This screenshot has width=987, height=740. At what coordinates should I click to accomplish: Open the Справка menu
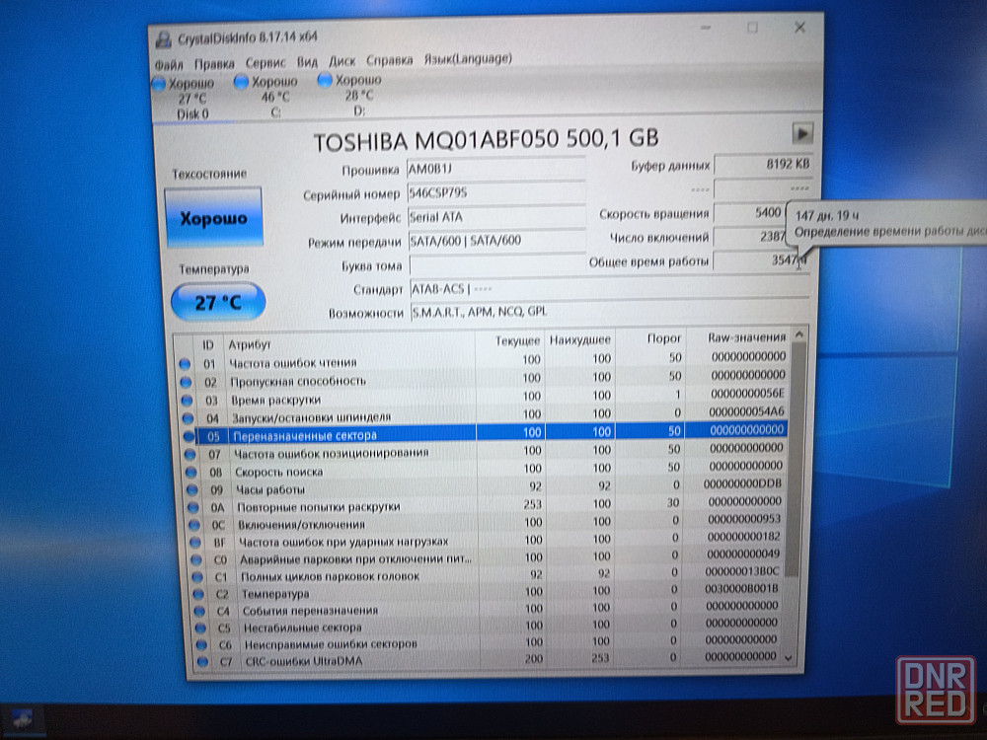coord(389,60)
